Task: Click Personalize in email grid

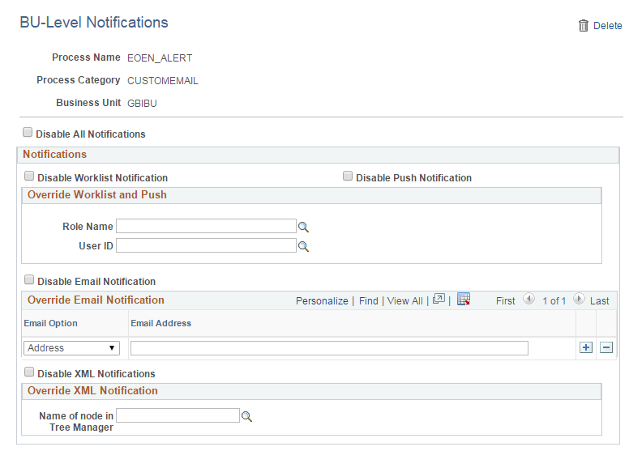Action: coord(322,300)
